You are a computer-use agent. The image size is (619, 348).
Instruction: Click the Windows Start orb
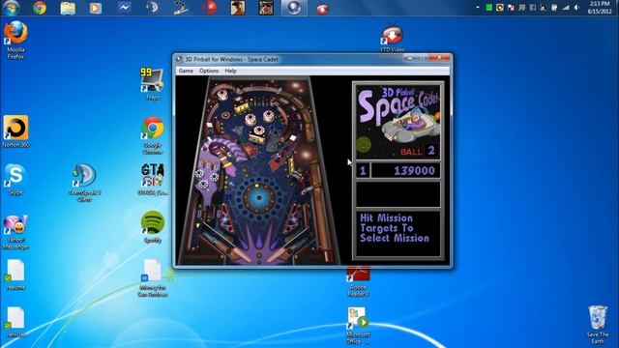(11, 7)
